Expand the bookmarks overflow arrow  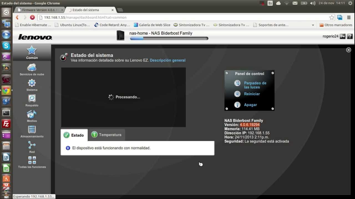313,25
